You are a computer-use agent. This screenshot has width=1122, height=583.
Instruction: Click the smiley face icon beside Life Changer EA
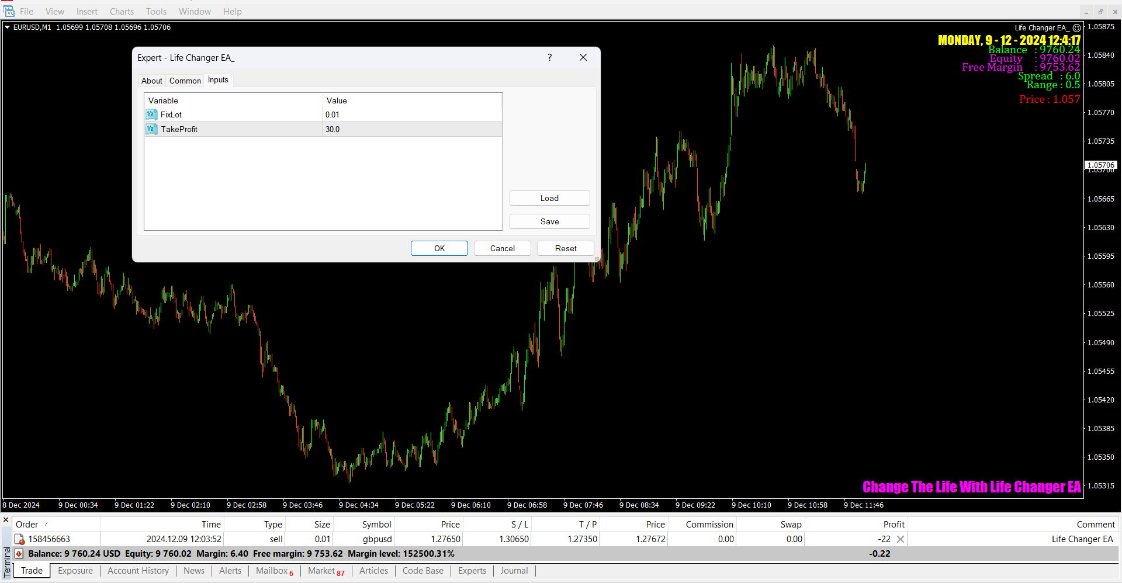click(x=1076, y=28)
